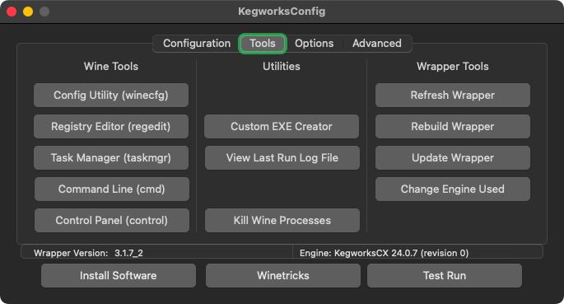Select the Tools tab
This screenshot has width=564, height=304.
pos(263,44)
